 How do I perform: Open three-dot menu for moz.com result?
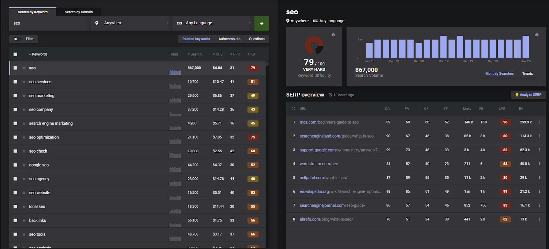point(539,122)
